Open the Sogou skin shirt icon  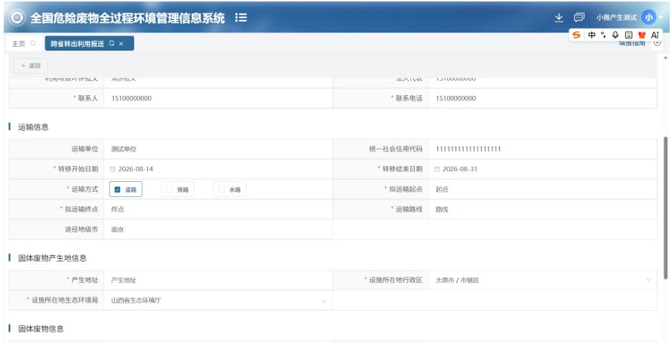[642, 35]
